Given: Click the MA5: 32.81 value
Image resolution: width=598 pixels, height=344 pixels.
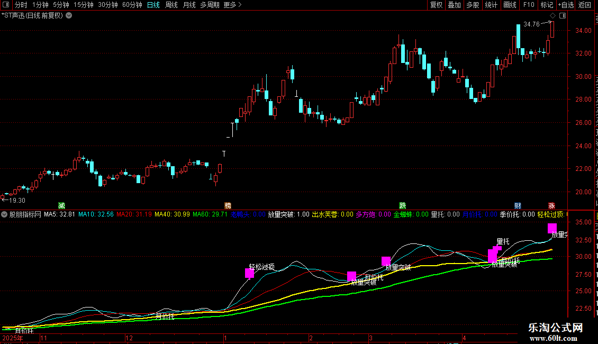Looking at the screenshot, I should coord(59,214).
